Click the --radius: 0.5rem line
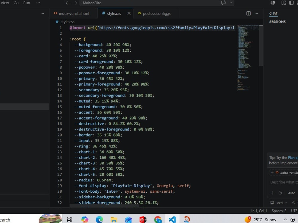 (94, 180)
